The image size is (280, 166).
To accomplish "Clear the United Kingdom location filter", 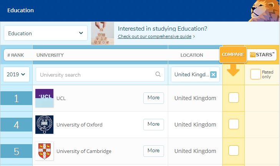I will pos(214,74).
